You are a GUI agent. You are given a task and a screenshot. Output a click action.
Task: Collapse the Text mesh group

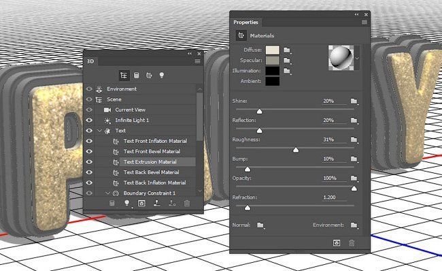99,131
